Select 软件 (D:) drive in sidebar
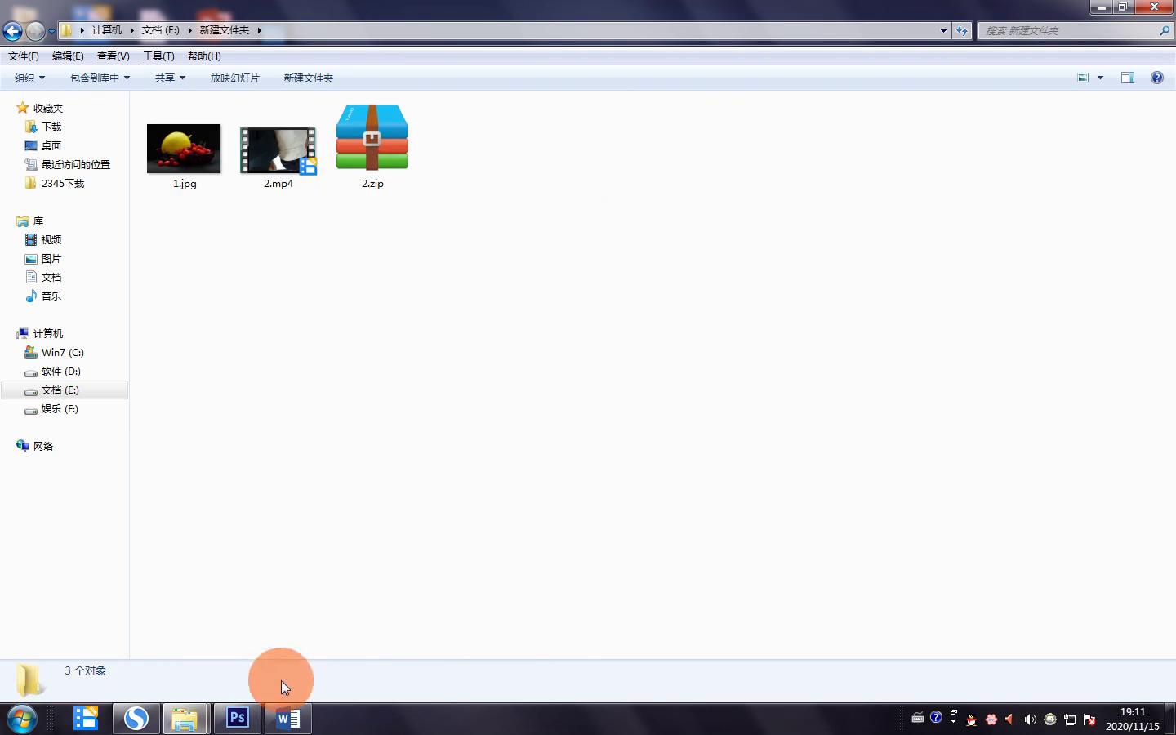1176x735 pixels. pos(60,372)
